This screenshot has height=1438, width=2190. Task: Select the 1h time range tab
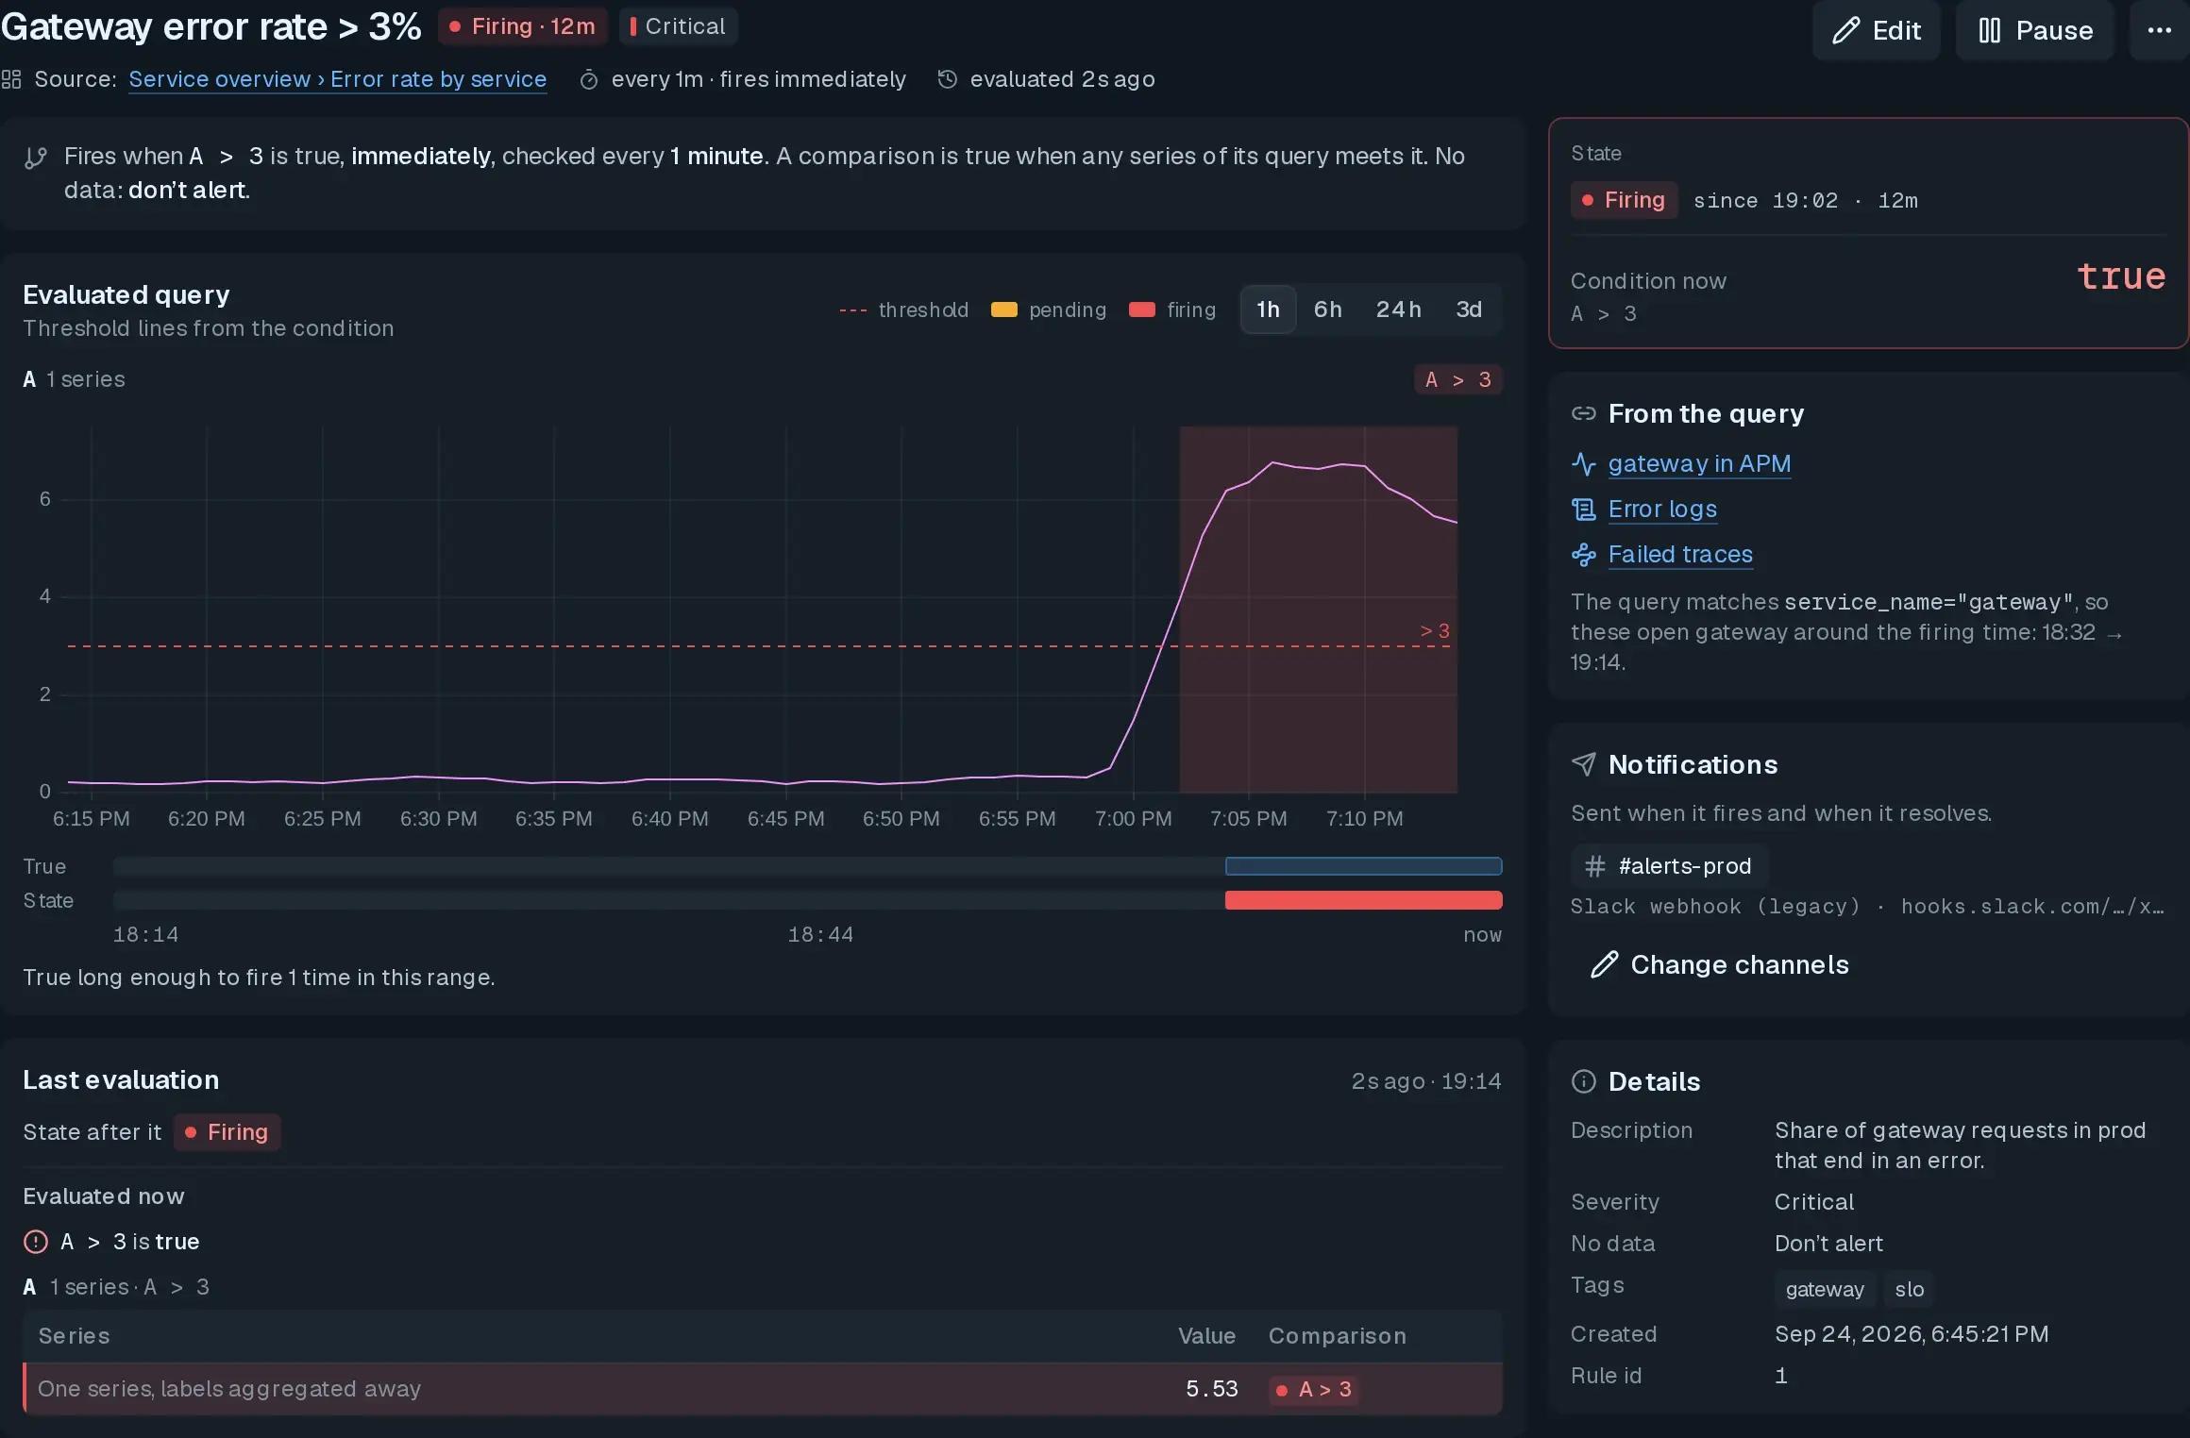click(1268, 309)
